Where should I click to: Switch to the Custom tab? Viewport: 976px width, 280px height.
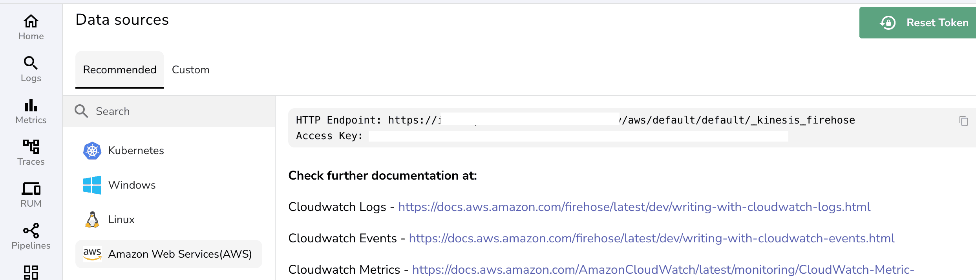click(x=190, y=70)
